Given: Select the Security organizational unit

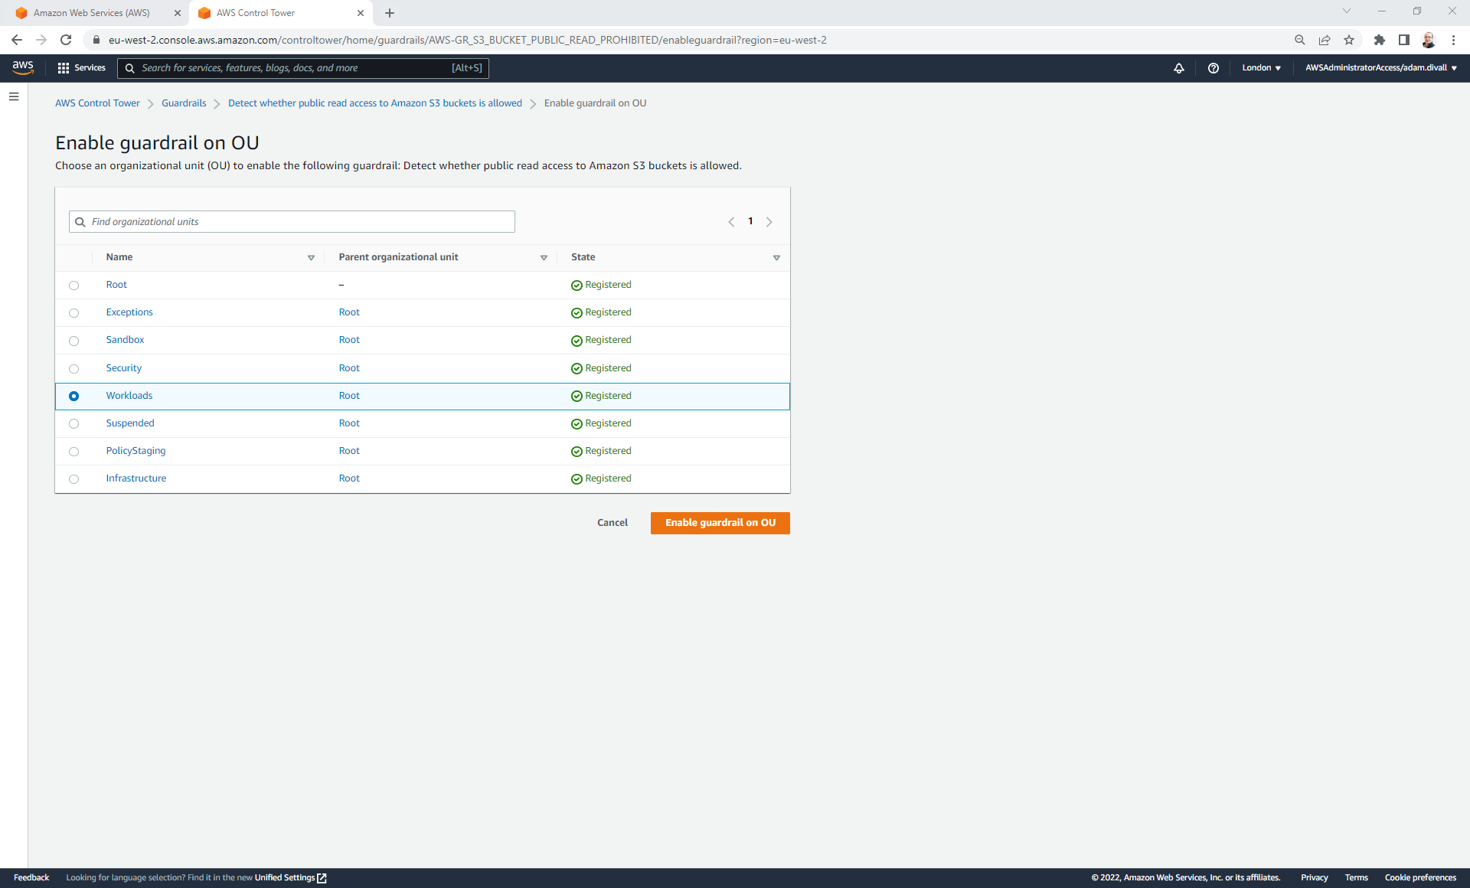Looking at the screenshot, I should (x=73, y=368).
